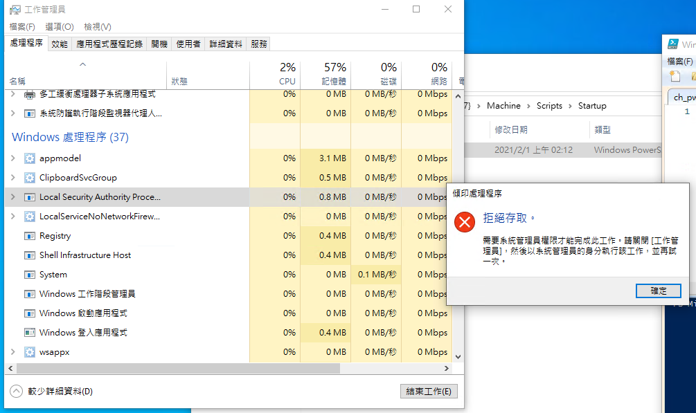Click the icon of Local Security Authority Process
Viewport: 696px width, 413px height.
tap(29, 197)
